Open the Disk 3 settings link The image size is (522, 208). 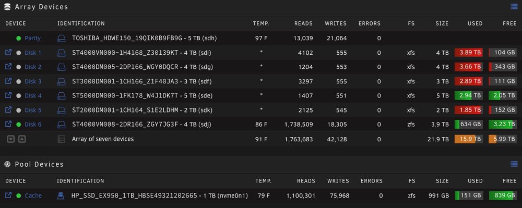click(33, 81)
